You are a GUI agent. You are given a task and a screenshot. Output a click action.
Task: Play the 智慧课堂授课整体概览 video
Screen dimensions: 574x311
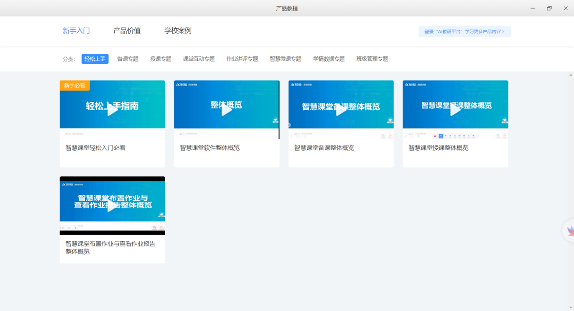pyautogui.click(x=455, y=110)
